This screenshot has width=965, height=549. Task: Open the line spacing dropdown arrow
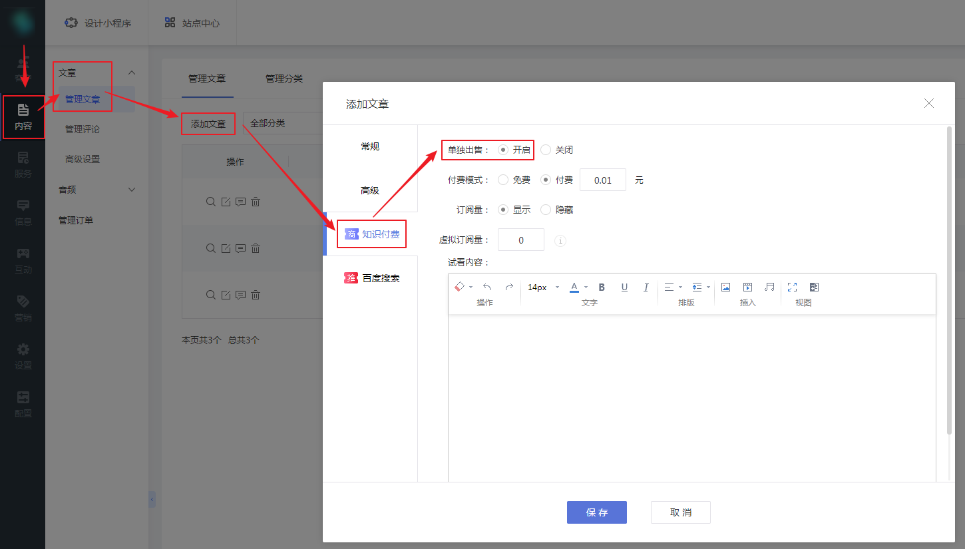click(x=708, y=287)
